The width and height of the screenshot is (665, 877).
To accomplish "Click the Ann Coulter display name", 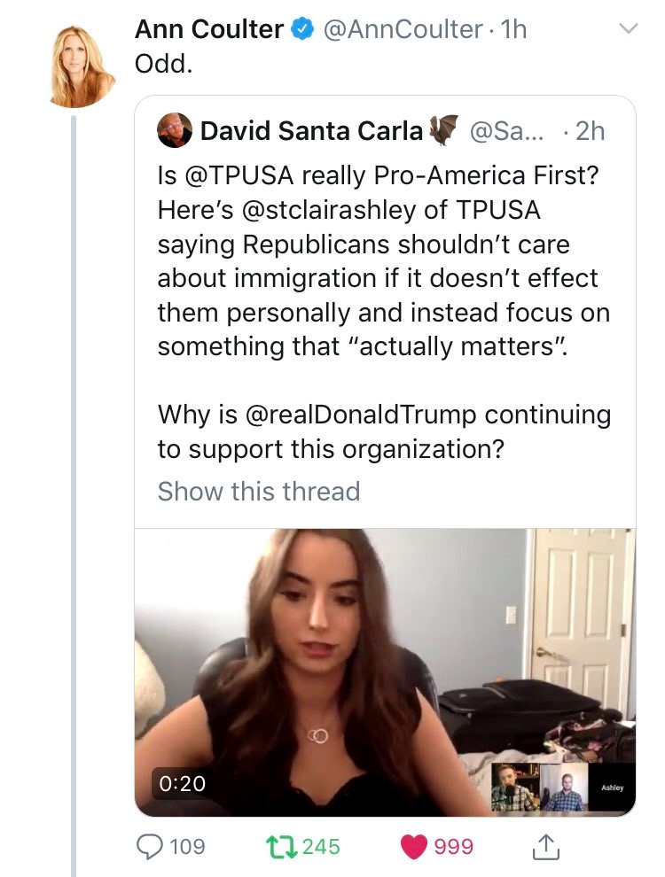I will pos(209,29).
